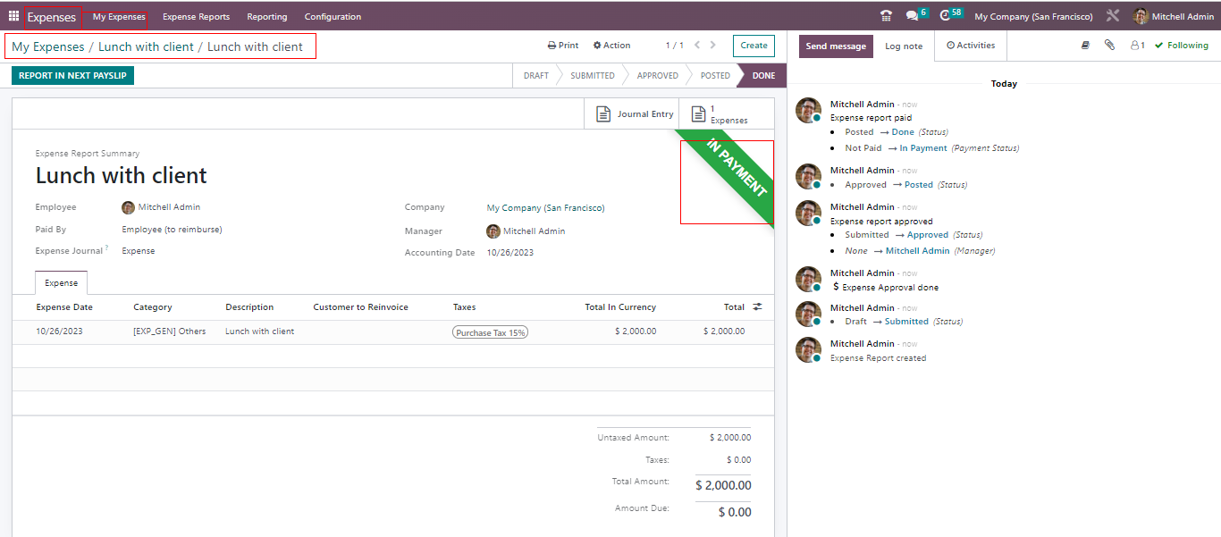Open the Expense Reports menu

[196, 16]
